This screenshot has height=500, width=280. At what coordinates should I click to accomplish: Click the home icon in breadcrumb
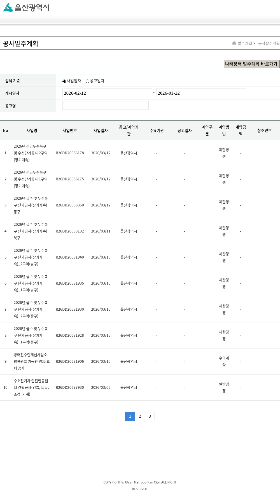(234, 43)
